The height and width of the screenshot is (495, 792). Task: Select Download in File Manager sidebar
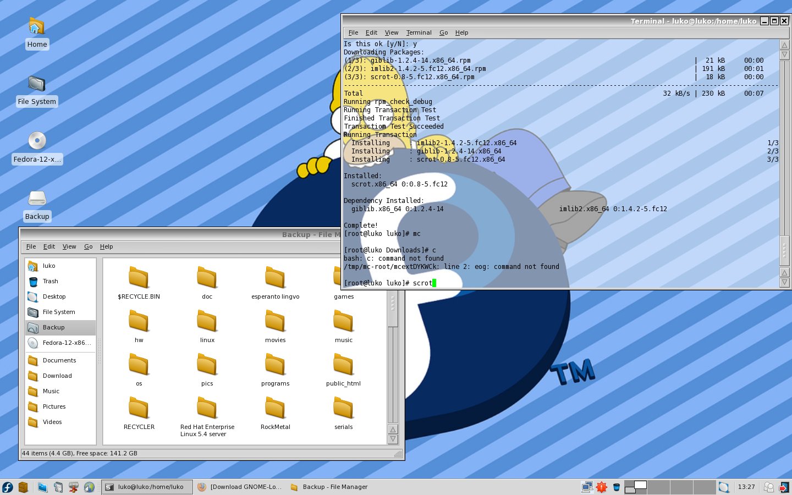(x=61, y=376)
